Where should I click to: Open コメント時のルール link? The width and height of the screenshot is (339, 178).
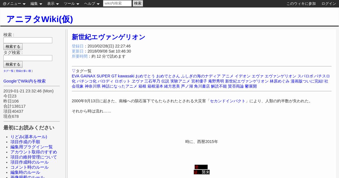click(x=29, y=167)
